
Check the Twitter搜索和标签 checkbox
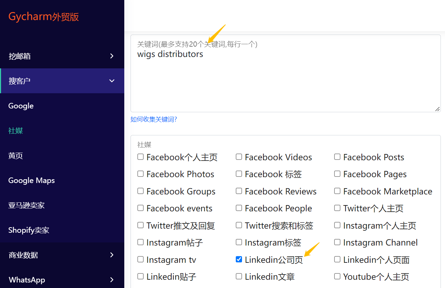(x=239, y=225)
